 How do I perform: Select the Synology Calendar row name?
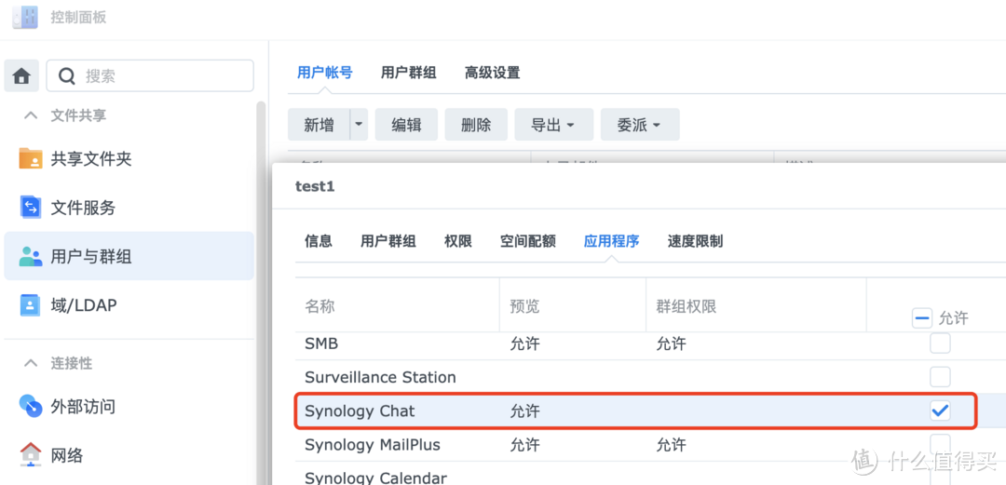pyautogui.click(x=376, y=478)
